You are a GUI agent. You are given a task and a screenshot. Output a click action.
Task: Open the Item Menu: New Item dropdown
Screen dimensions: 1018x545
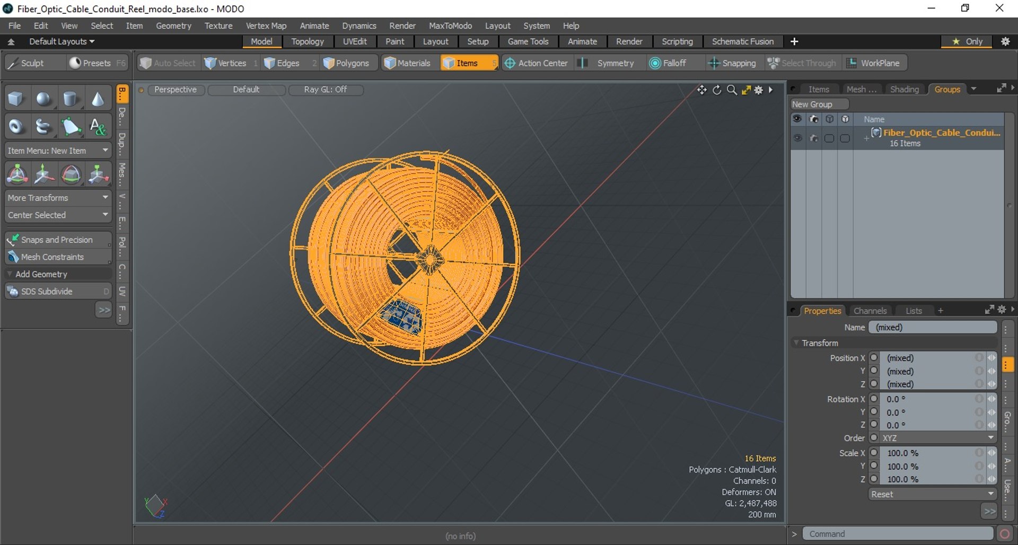pos(58,151)
